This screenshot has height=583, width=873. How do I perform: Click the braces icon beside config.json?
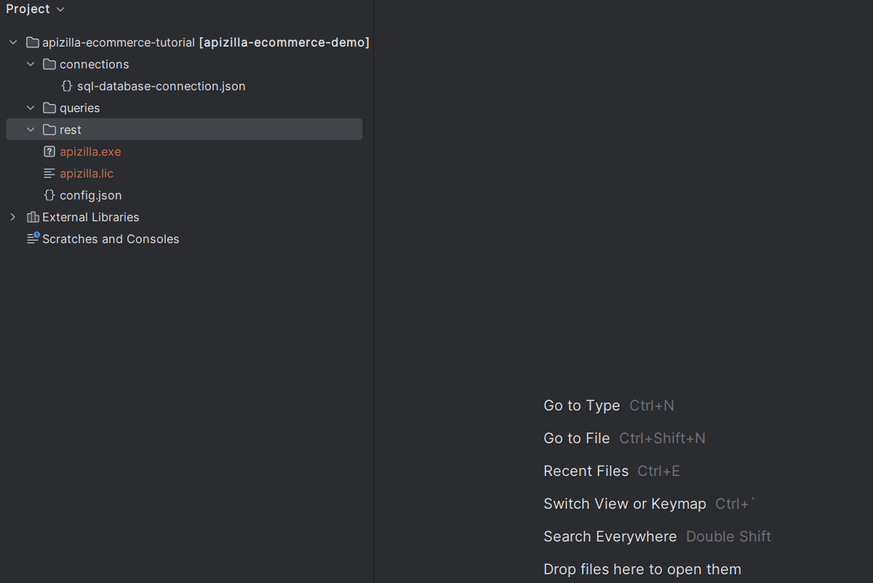pos(49,195)
